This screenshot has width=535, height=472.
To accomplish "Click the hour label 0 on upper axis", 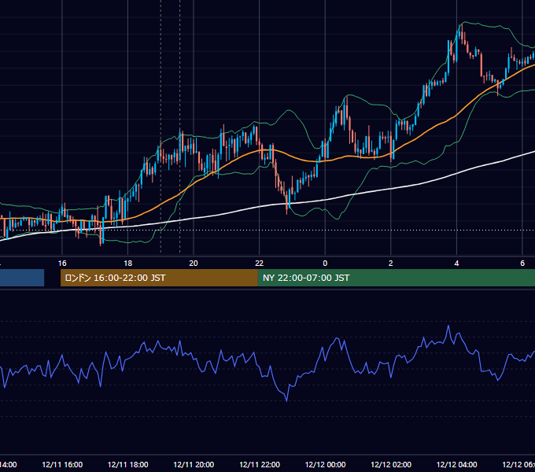I will pyautogui.click(x=325, y=264).
